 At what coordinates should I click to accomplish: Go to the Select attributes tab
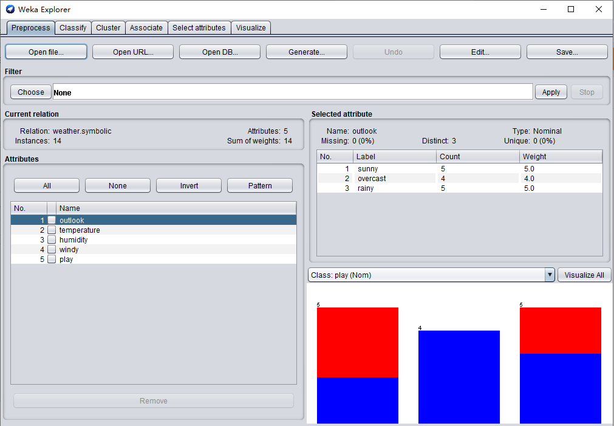199,28
